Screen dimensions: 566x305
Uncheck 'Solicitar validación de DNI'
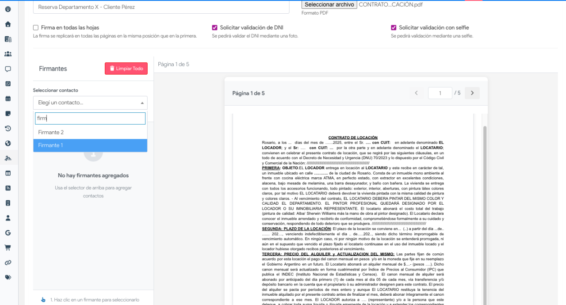click(x=215, y=27)
